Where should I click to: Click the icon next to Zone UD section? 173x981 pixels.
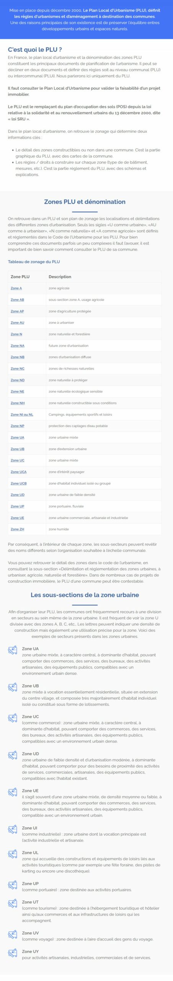pos(13,755)
